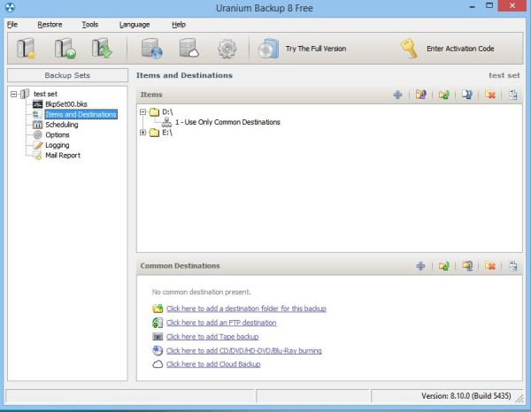
Task: Click the cloud icon beside add Cloud Backup
Action: (x=158, y=364)
